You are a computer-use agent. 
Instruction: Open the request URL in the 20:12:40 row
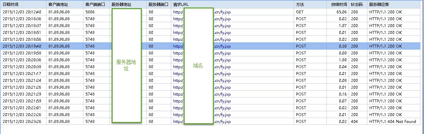[x=202, y=12]
